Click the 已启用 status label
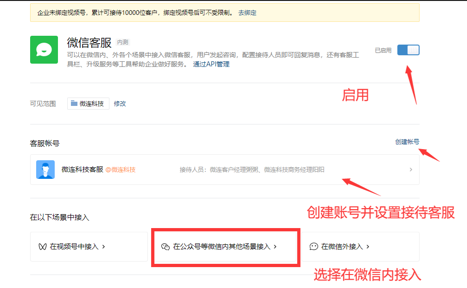The width and height of the screenshot is (467, 288). [x=383, y=51]
